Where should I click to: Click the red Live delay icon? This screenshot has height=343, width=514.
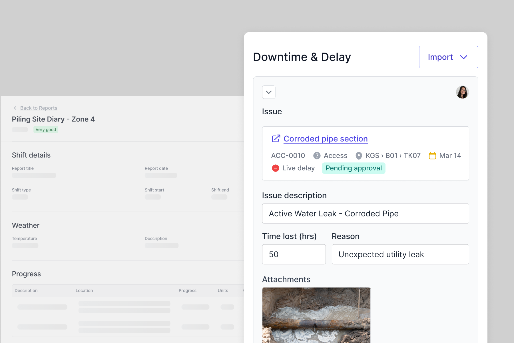point(275,168)
